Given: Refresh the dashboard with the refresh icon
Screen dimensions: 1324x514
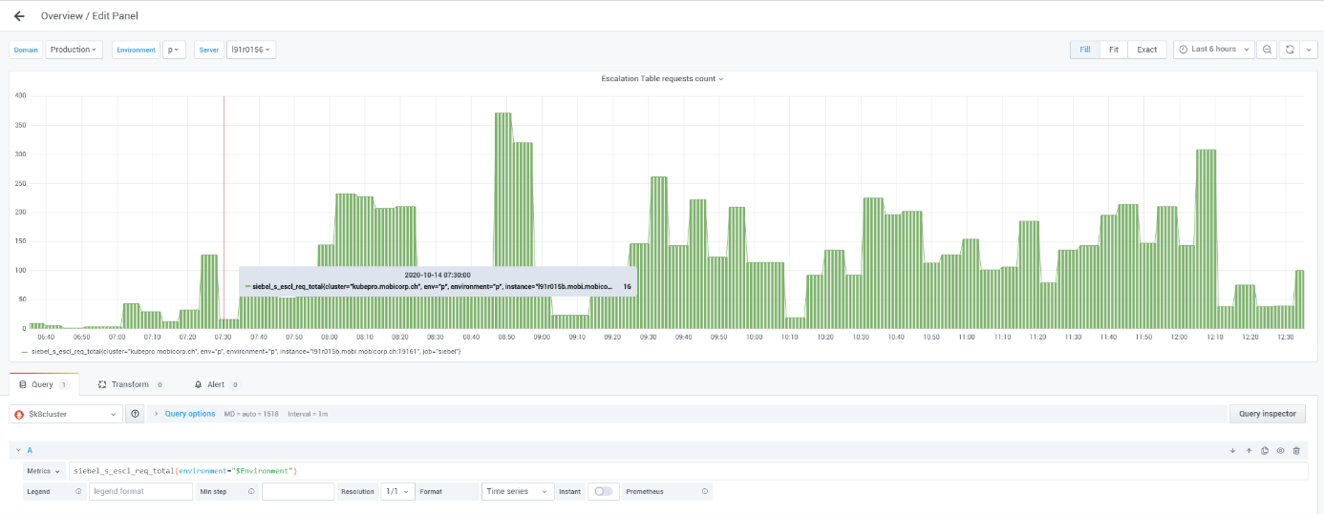Looking at the screenshot, I should click(1290, 50).
